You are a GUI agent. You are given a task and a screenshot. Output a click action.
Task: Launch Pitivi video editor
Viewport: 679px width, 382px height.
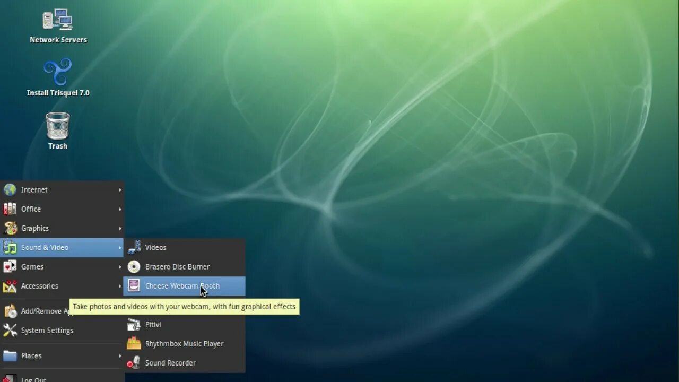coord(185,324)
